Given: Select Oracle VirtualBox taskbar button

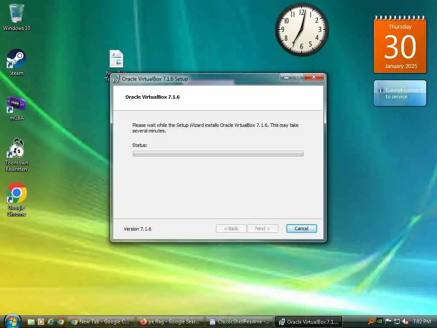Looking at the screenshot, I should [x=309, y=322].
